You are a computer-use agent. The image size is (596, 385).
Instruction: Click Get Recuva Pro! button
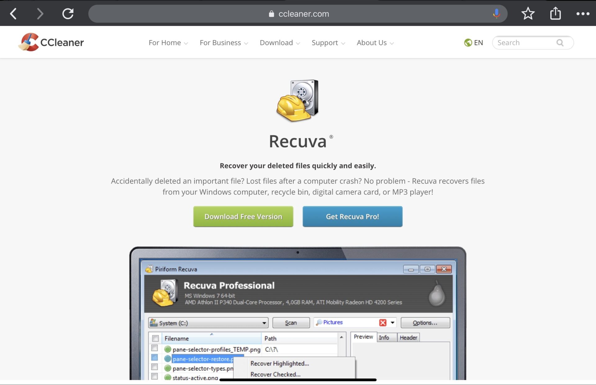352,216
